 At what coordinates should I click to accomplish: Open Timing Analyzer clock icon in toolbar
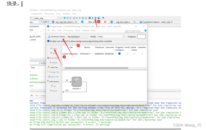pyautogui.click(x=90, y=18)
